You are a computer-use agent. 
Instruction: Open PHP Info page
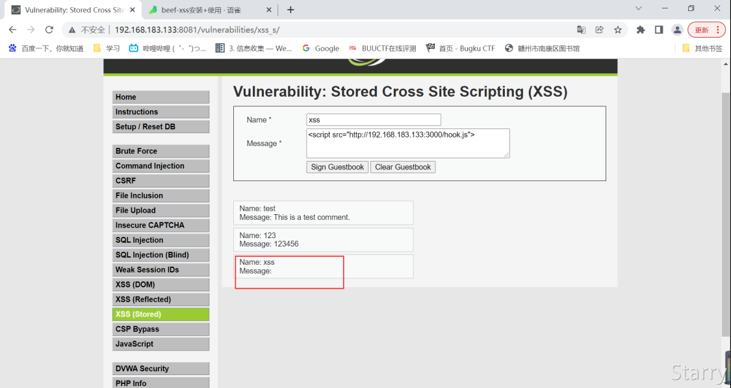tap(161, 383)
